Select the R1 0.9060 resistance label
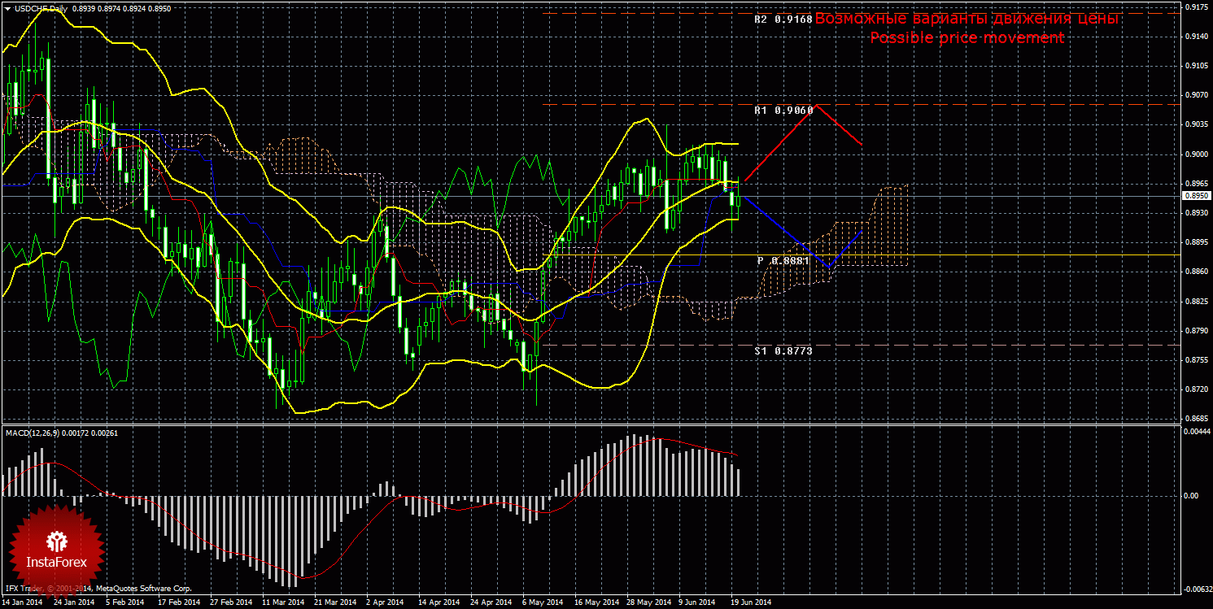Viewport: 1213px width, 609px height. [783, 110]
